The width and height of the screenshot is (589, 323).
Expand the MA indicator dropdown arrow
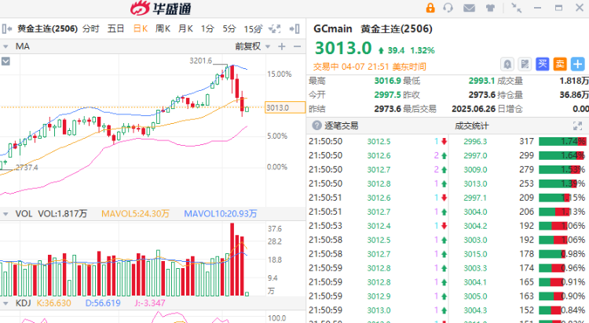[5, 46]
